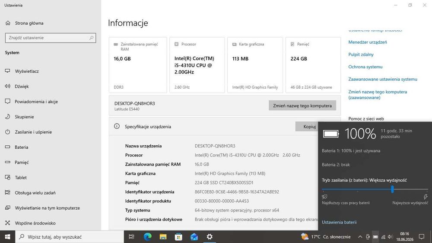This screenshot has height=243, width=432.
Task: Open the weather widget 17°C
Action: pos(326,237)
